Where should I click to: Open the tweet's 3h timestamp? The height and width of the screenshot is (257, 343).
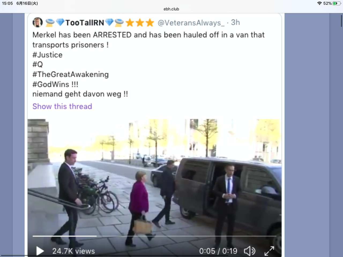point(235,22)
